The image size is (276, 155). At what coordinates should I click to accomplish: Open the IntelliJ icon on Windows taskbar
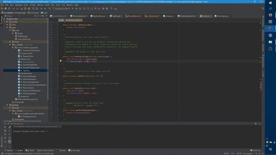pos(270,28)
